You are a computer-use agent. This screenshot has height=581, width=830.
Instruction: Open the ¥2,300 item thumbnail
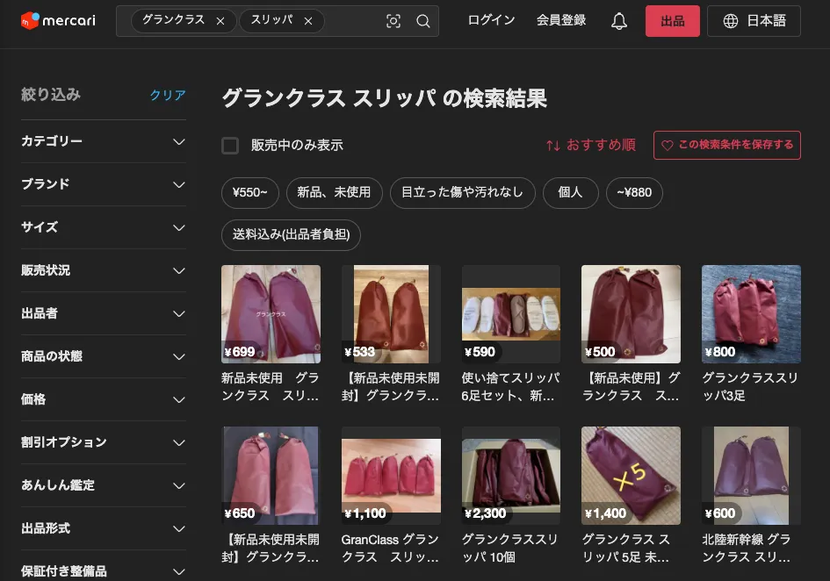click(511, 475)
